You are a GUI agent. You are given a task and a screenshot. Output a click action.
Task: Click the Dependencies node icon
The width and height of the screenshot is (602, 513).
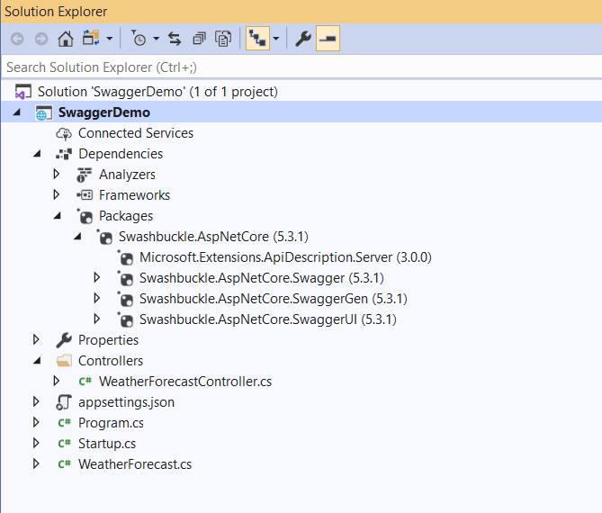[x=64, y=154]
